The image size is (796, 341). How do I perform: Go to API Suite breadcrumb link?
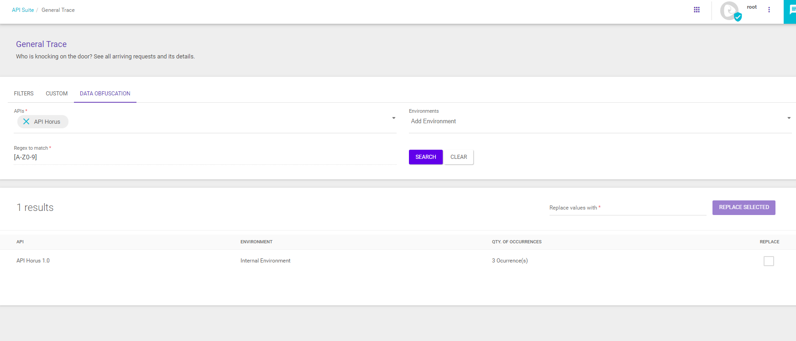pyautogui.click(x=23, y=10)
